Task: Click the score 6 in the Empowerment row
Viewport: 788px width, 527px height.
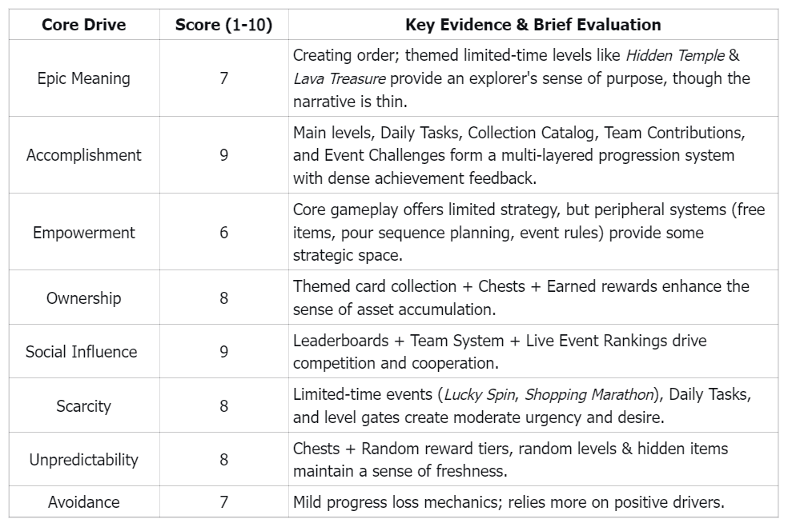Action: 223,233
